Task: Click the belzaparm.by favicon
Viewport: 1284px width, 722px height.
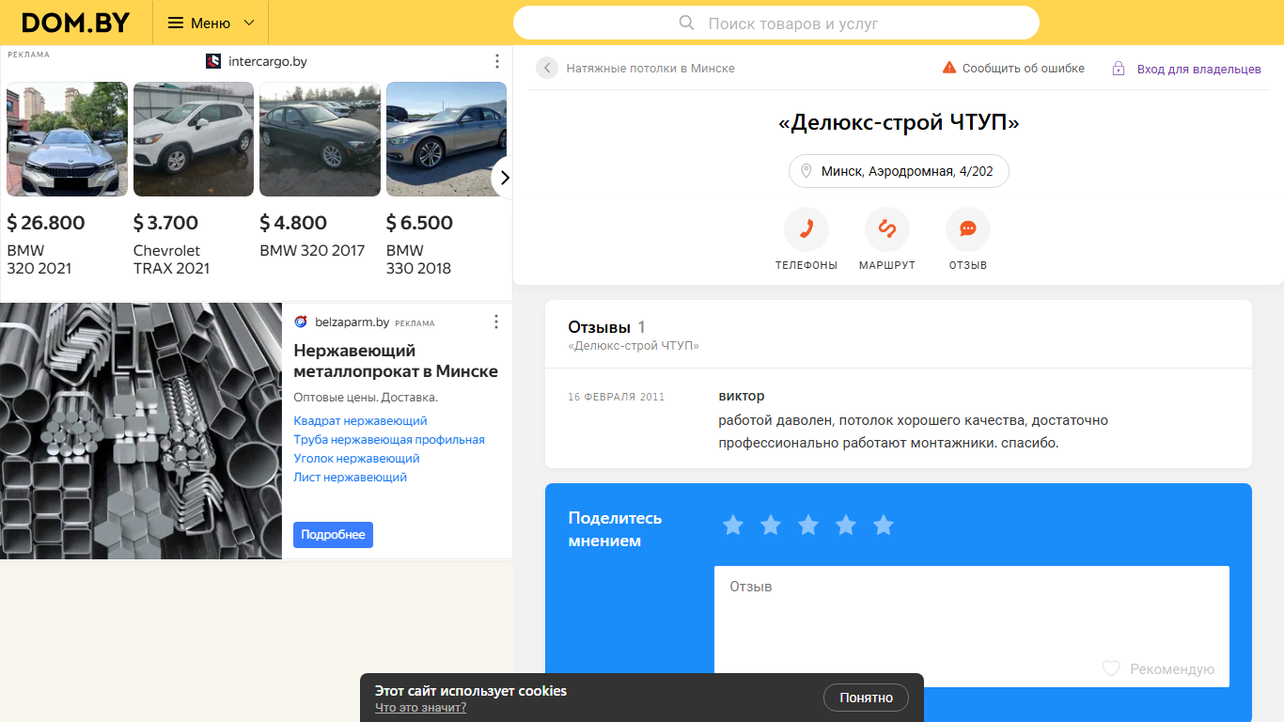Action: (x=301, y=322)
